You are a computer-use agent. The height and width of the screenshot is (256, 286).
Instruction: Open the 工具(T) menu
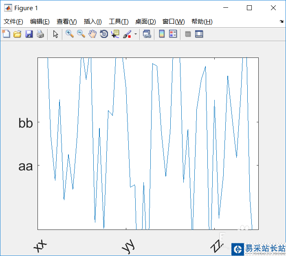(x=119, y=22)
